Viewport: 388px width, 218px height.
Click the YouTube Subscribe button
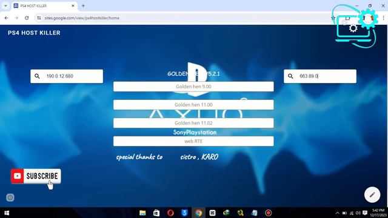(x=36, y=176)
